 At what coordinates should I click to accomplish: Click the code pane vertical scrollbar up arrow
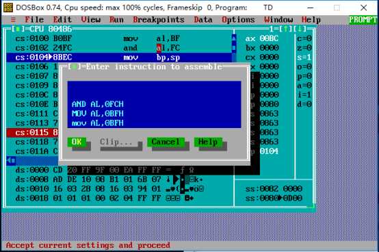(x=234, y=38)
